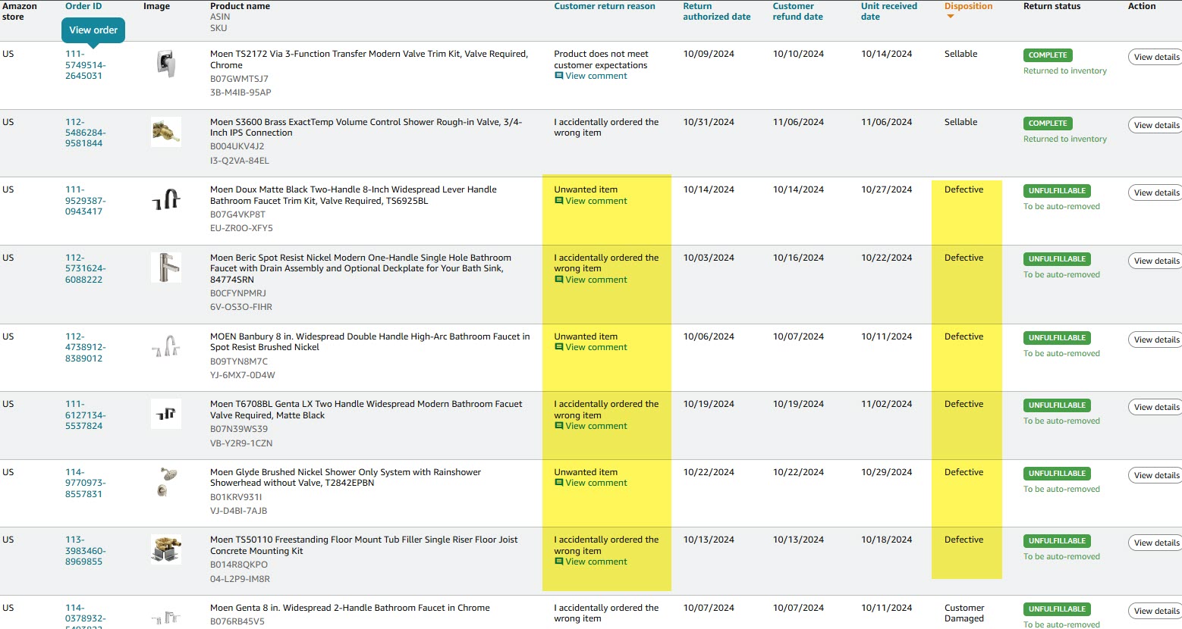Click Moen TS2172 valve trim thumbnail

point(166,64)
